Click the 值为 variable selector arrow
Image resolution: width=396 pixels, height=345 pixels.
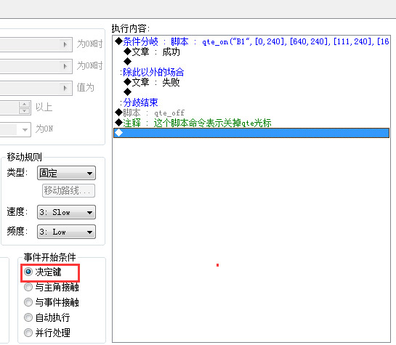click(x=65, y=88)
